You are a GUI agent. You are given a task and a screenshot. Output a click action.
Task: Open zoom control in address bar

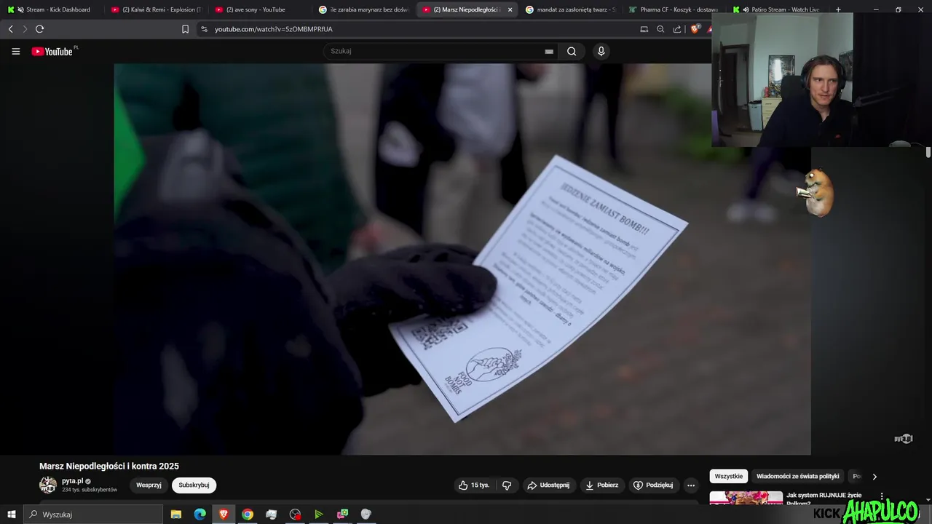[x=660, y=29]
